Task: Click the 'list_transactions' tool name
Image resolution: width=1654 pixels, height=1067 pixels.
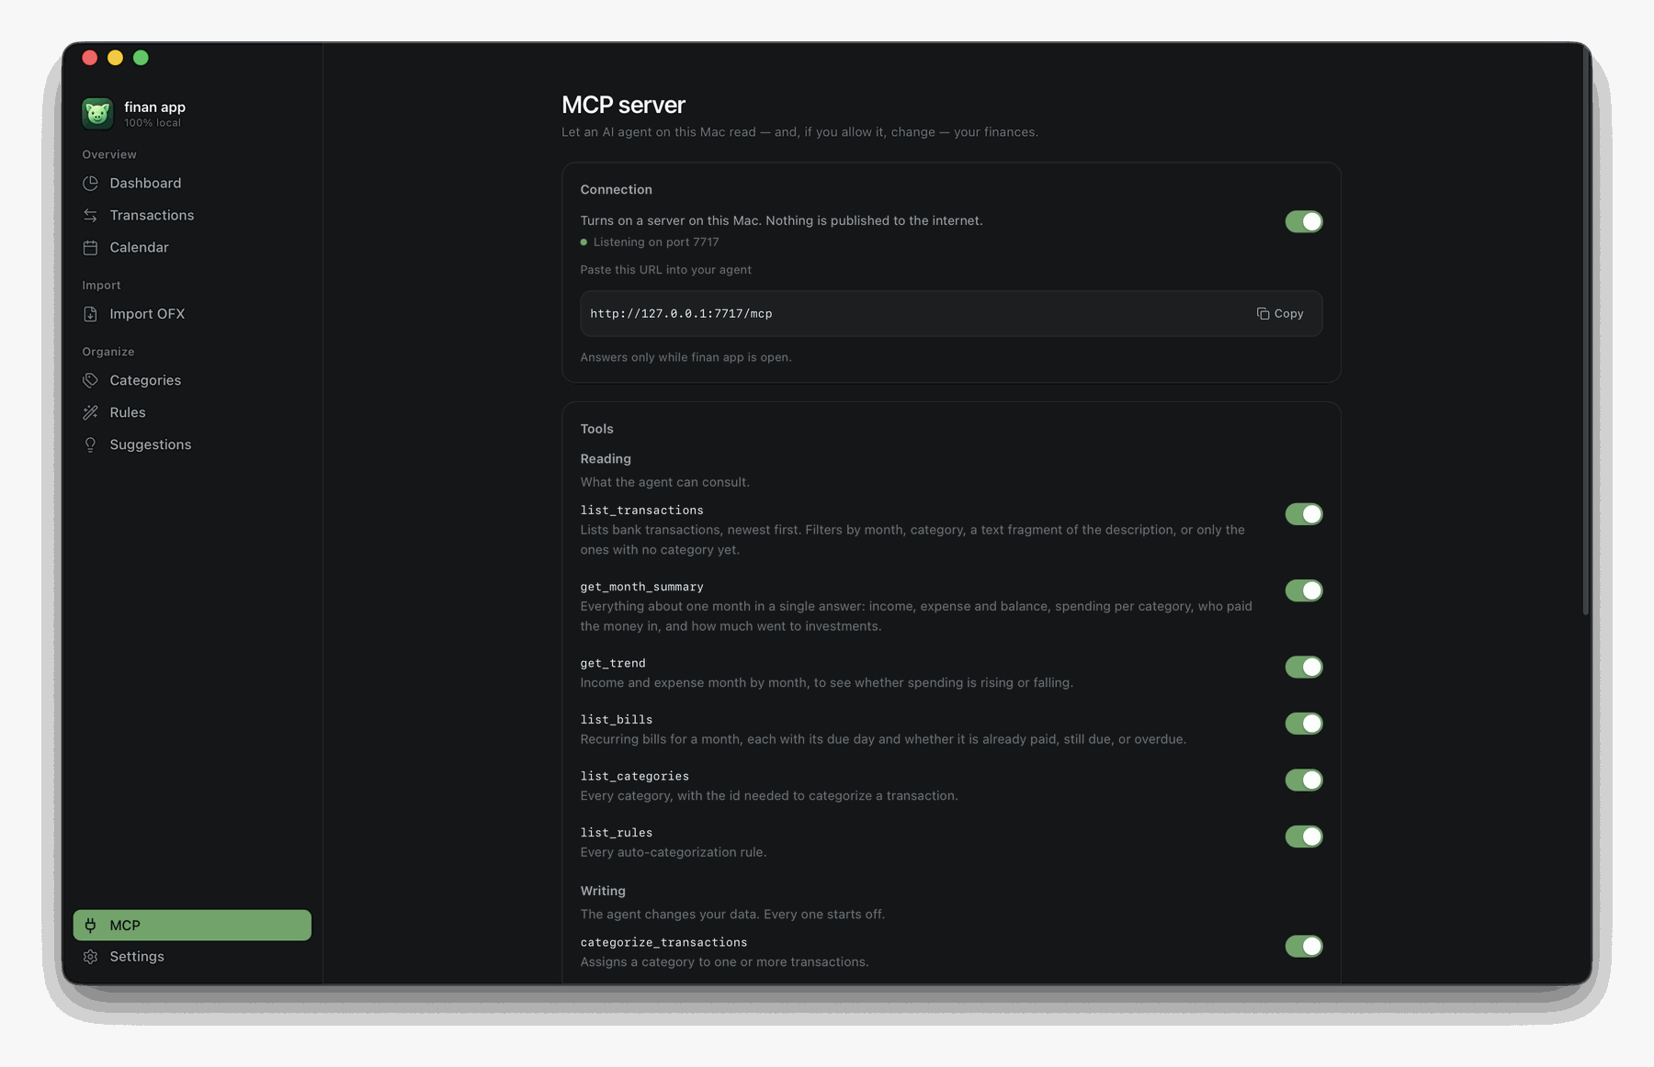Action: [642, 511]
